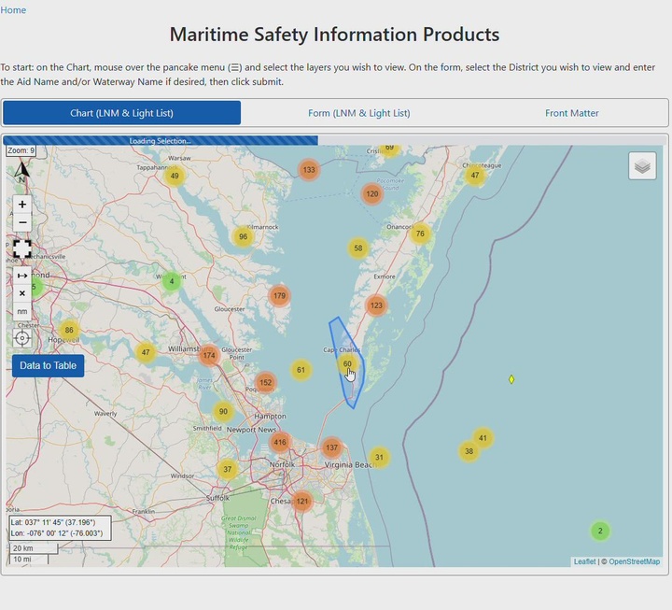Toggle fullscreen map view
The image size is (672, 610).
[x=22, y=249]
